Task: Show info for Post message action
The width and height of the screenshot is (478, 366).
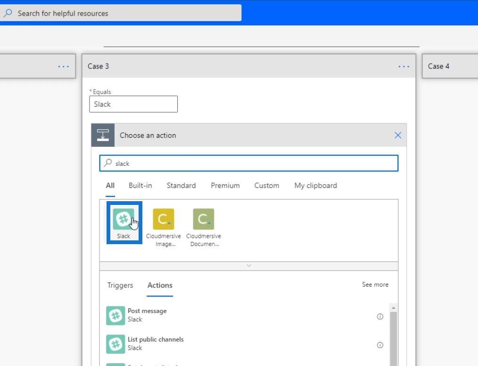Action: 380,316
